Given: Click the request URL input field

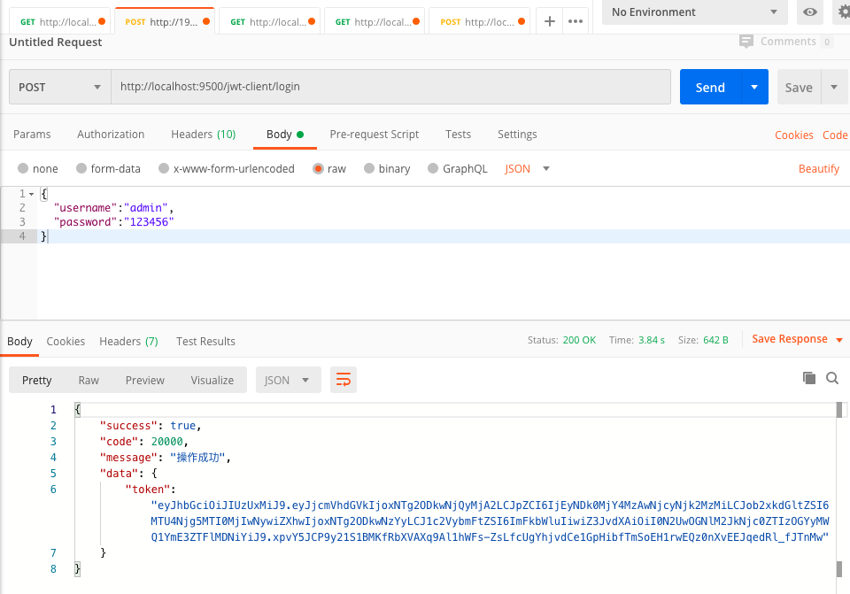Looking at the screenshot, I should [x=390, y=87].
